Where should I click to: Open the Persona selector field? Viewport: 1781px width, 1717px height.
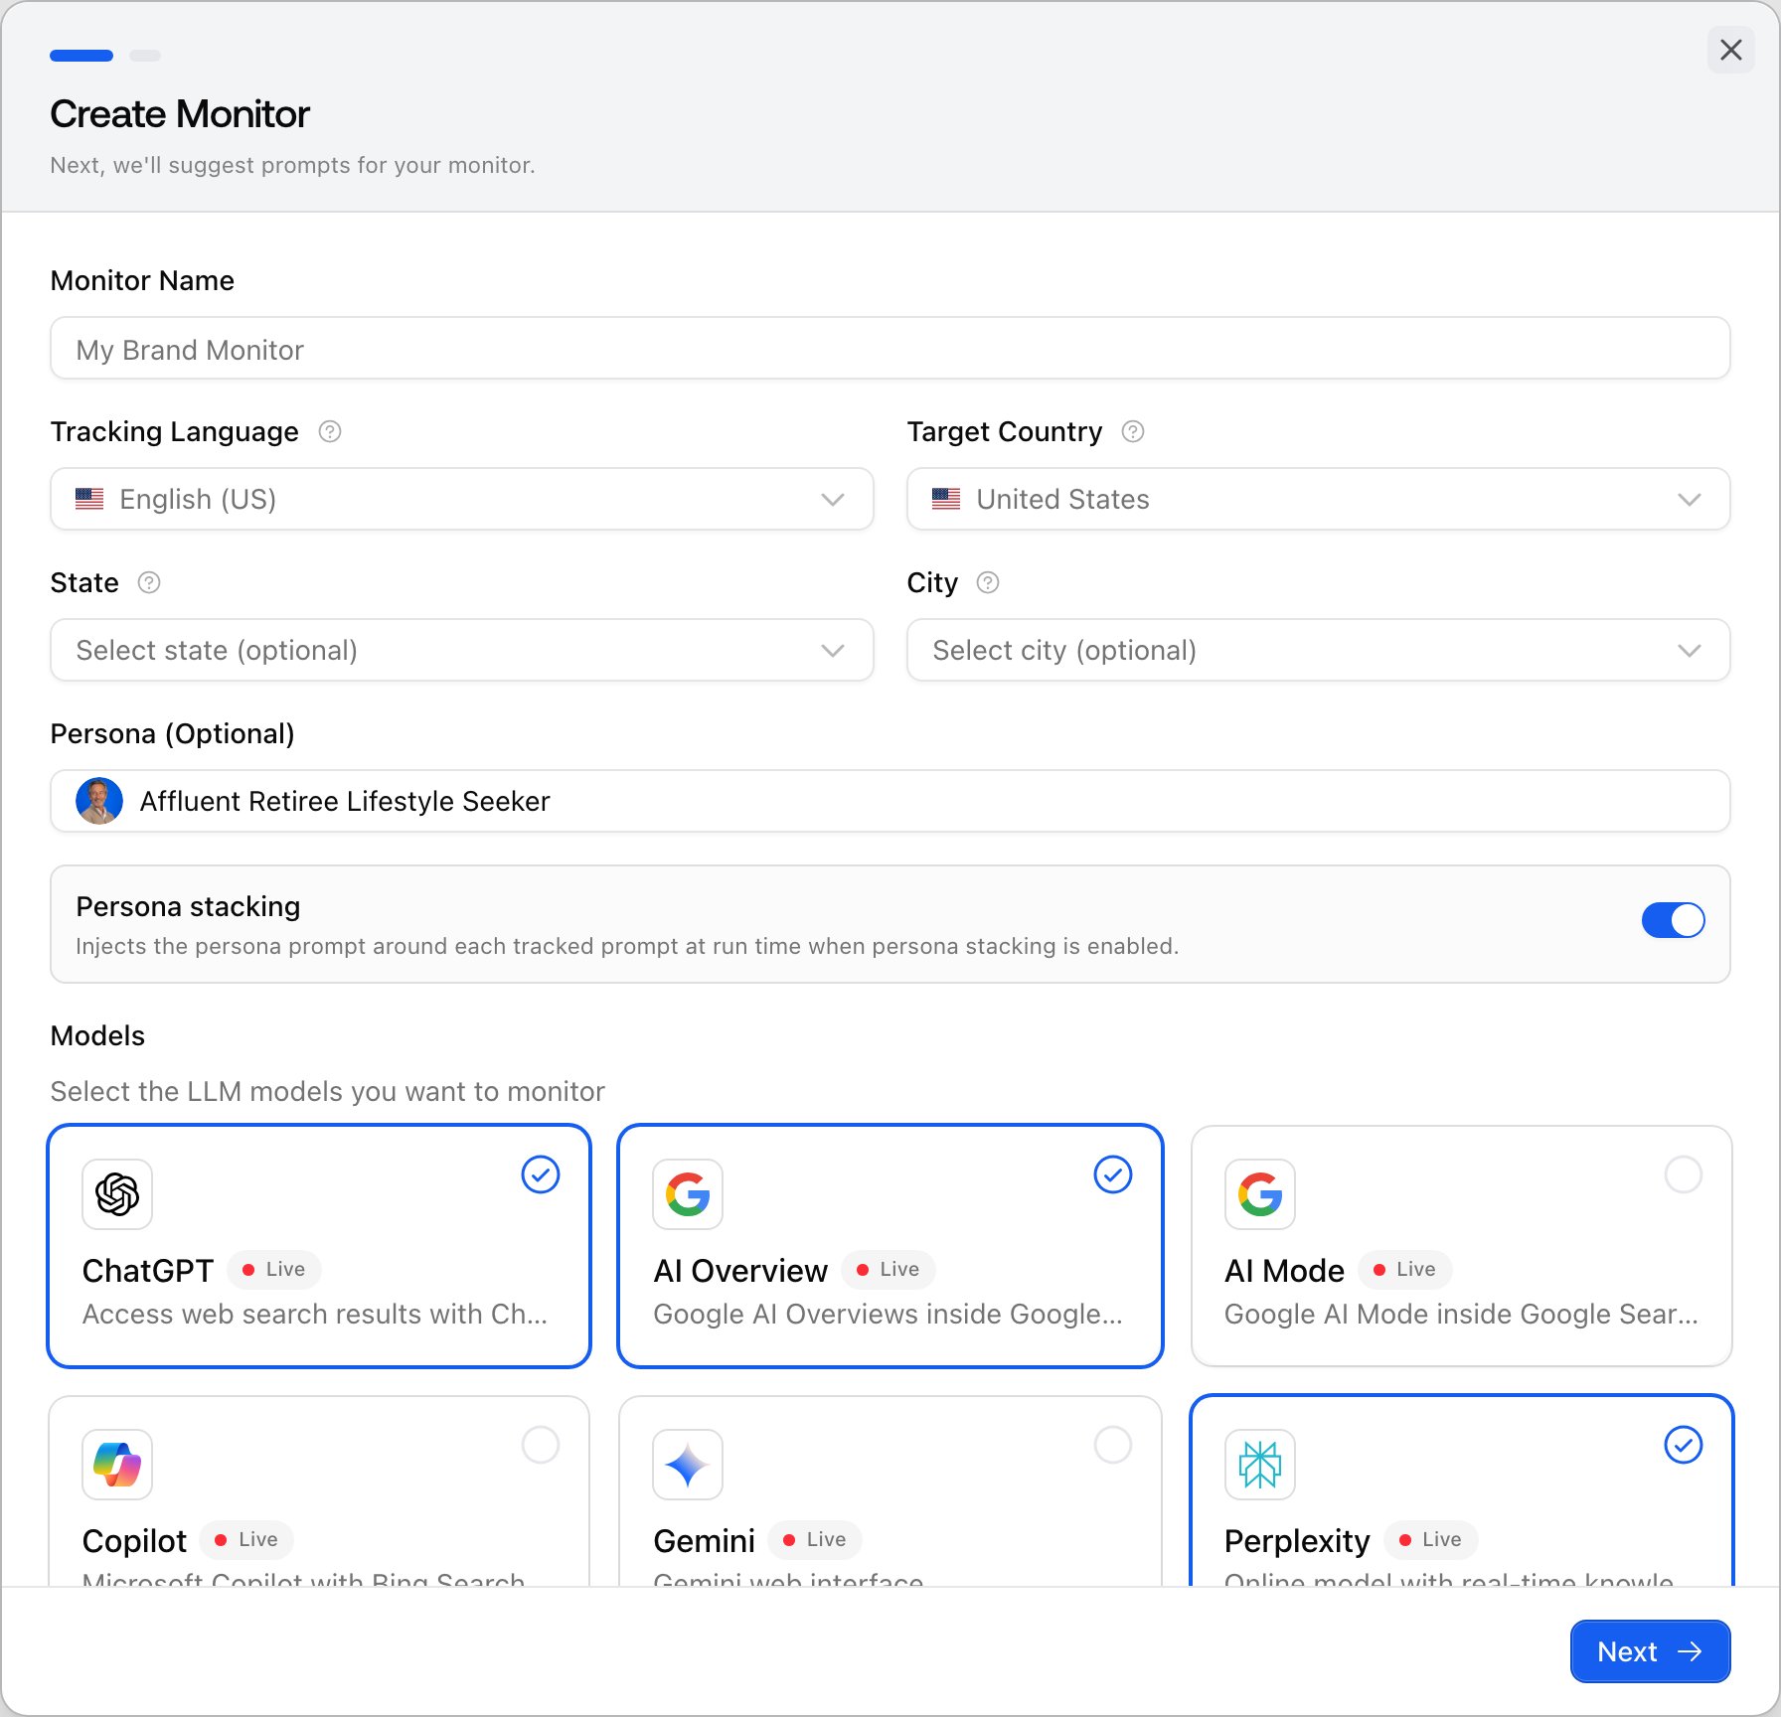890,801
